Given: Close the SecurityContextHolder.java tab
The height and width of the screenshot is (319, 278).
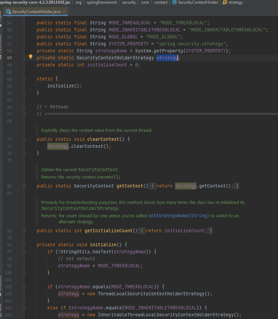Looking at the screenshot, I should coord(64,11).
